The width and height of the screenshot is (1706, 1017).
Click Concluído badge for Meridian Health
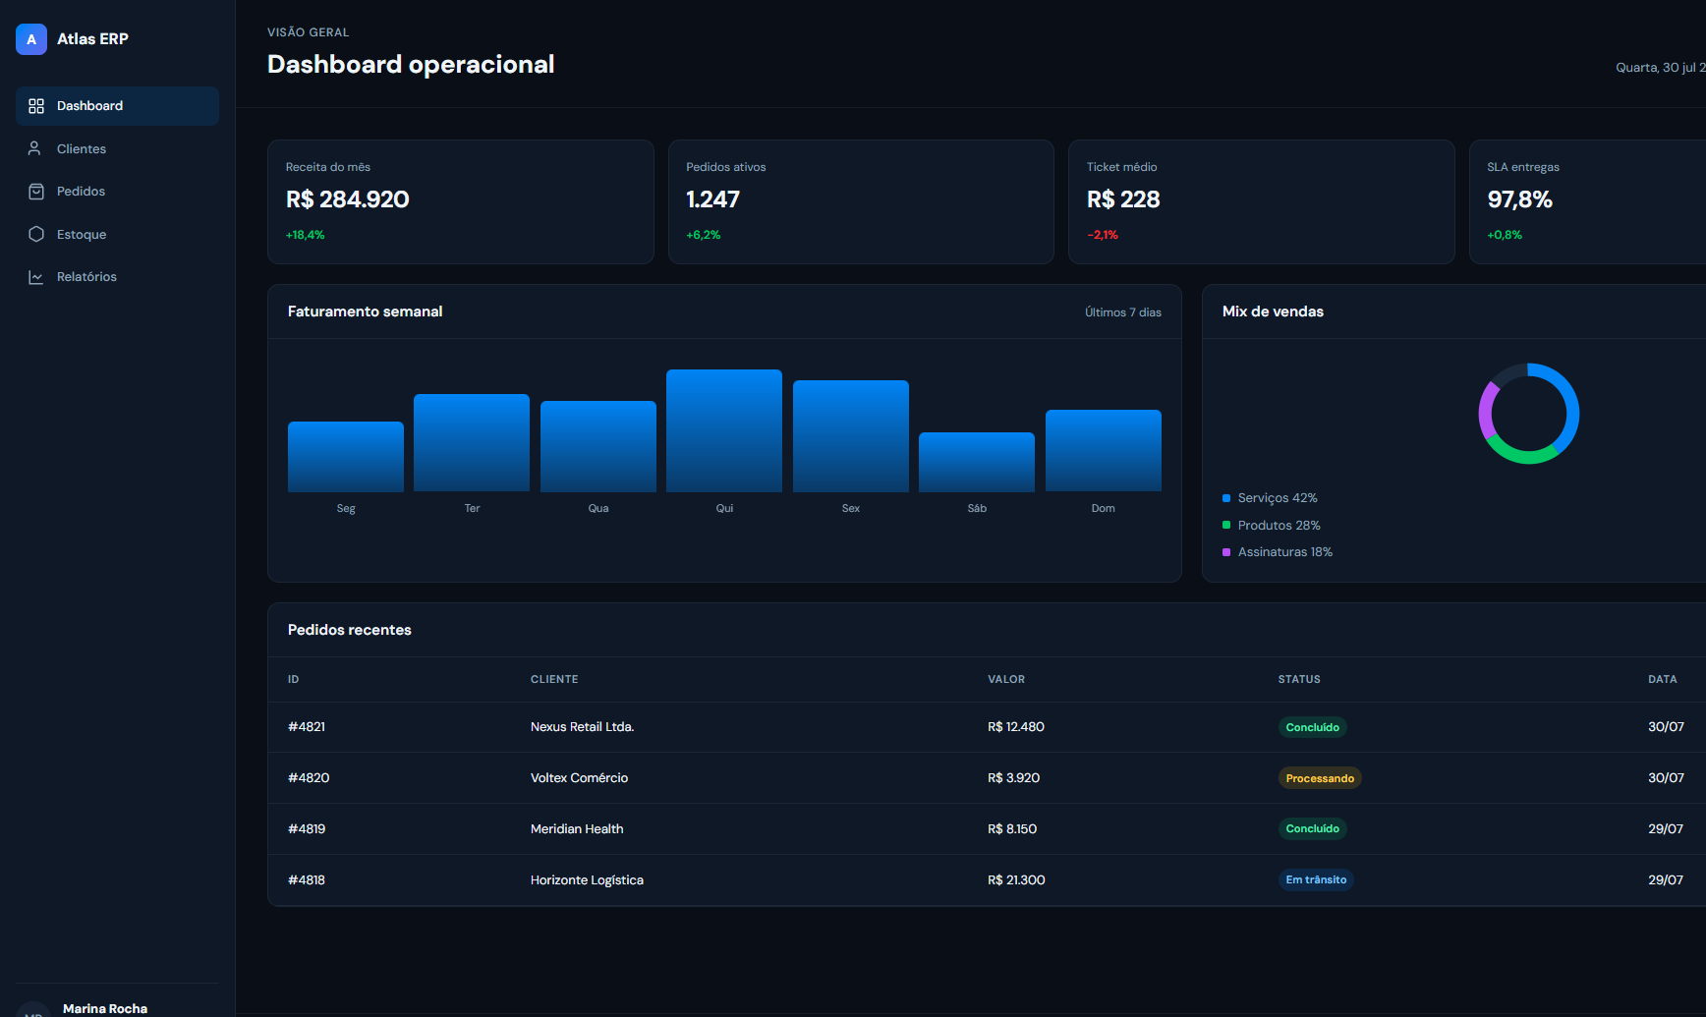(1312, 829)
